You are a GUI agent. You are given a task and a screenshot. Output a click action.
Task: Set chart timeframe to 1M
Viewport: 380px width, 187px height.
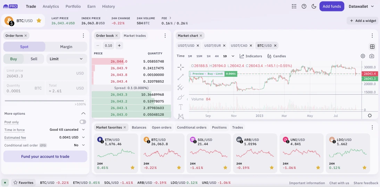point(190,56)
